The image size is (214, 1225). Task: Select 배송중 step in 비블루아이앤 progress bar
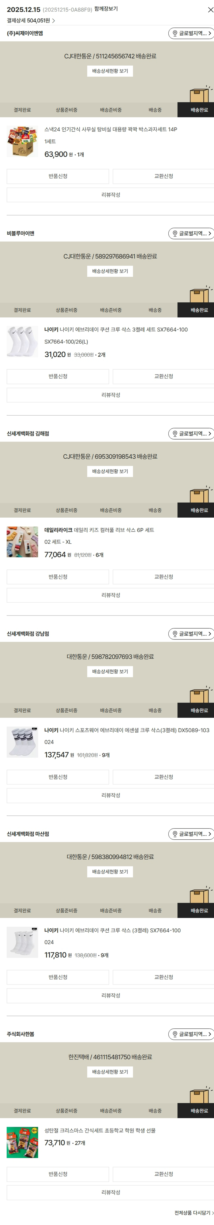155,310
